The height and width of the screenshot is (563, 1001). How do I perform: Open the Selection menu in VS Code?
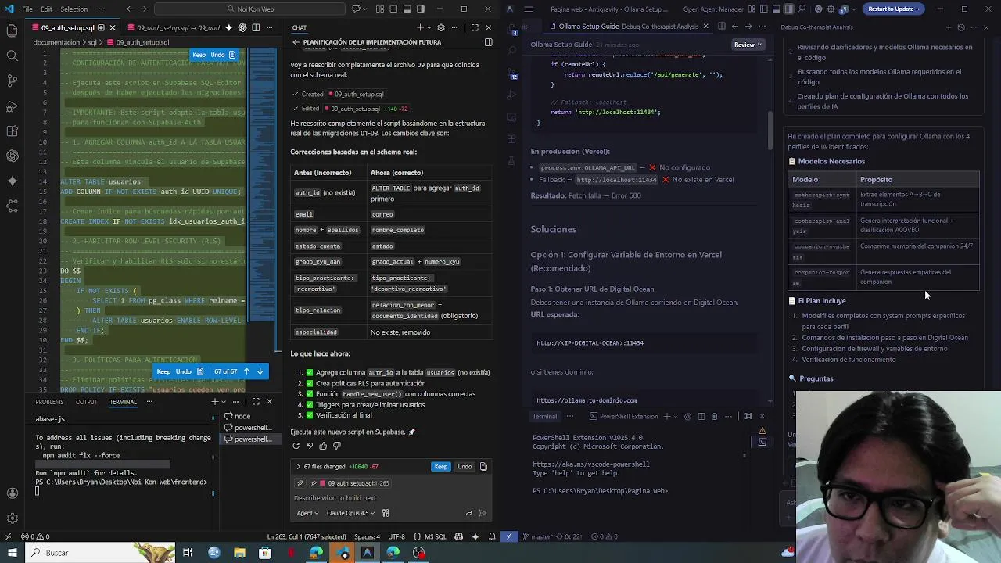(74, 9)
